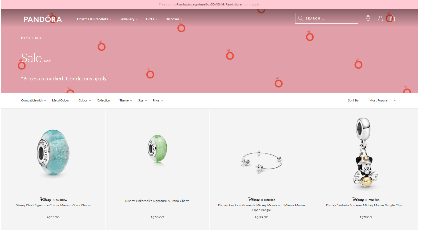Click the Sale page heading
440x230 pixels.
(32, 58)
